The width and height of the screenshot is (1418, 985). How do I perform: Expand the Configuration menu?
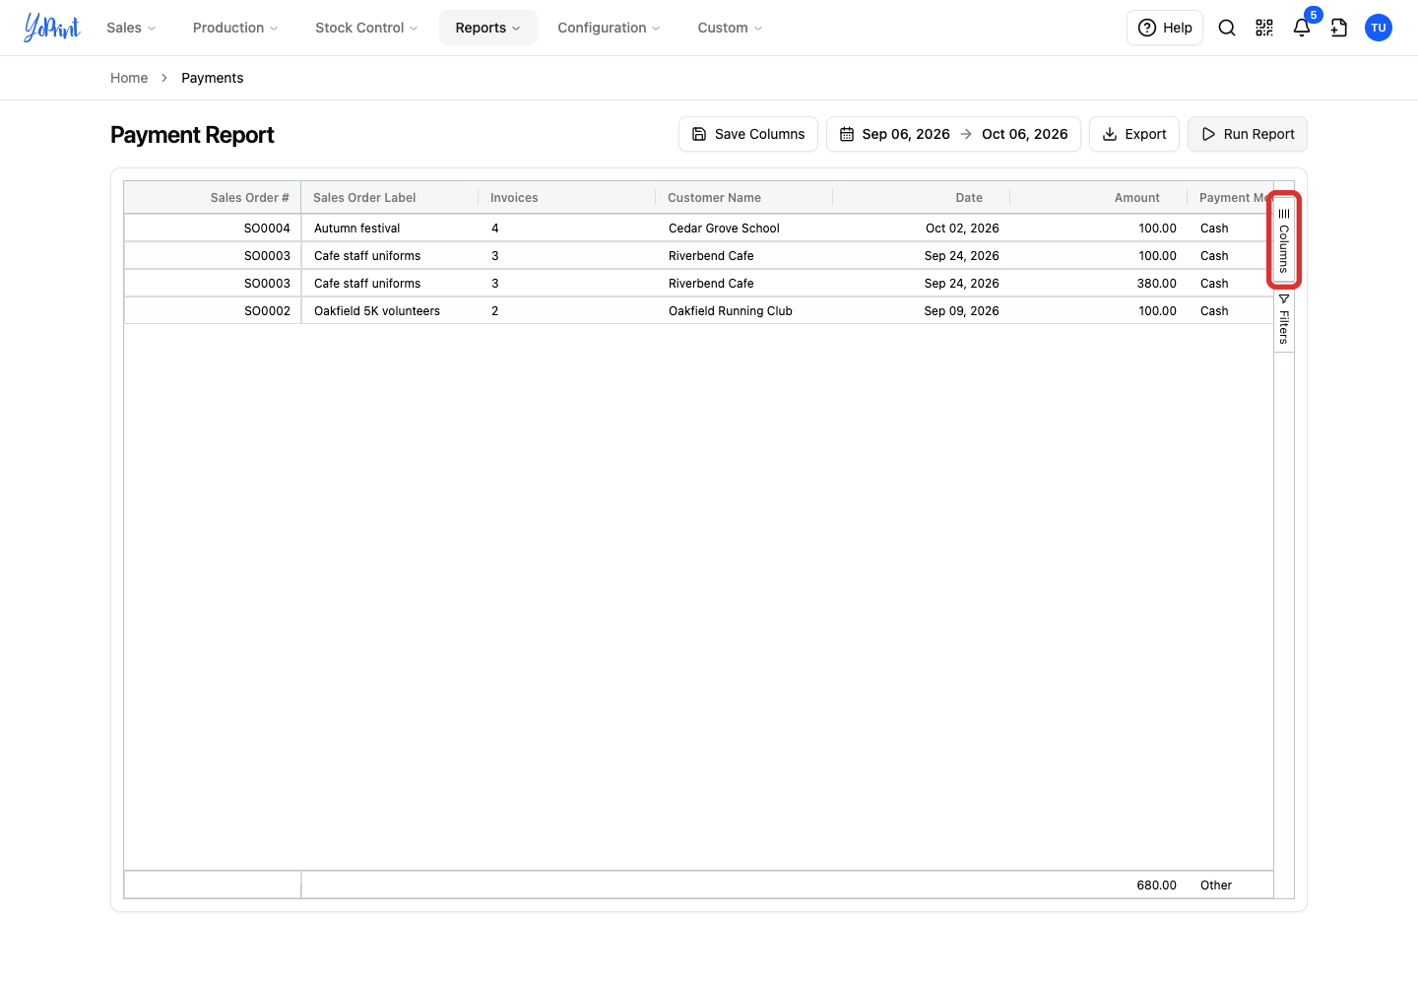tap(609, 28)
